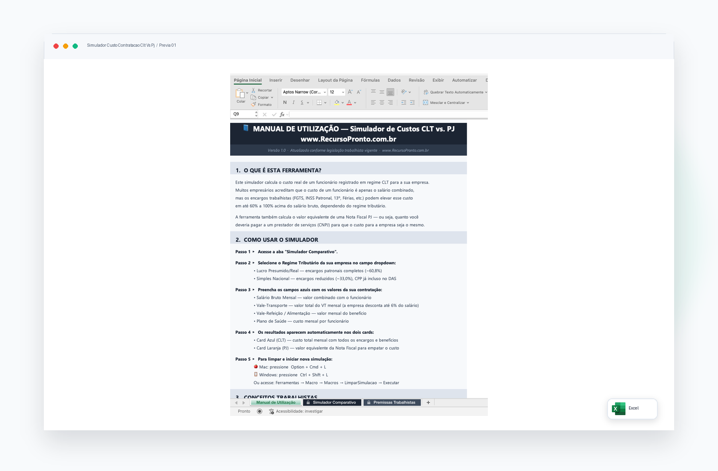Decrease indent in the ribbon

tap(404, 103)
